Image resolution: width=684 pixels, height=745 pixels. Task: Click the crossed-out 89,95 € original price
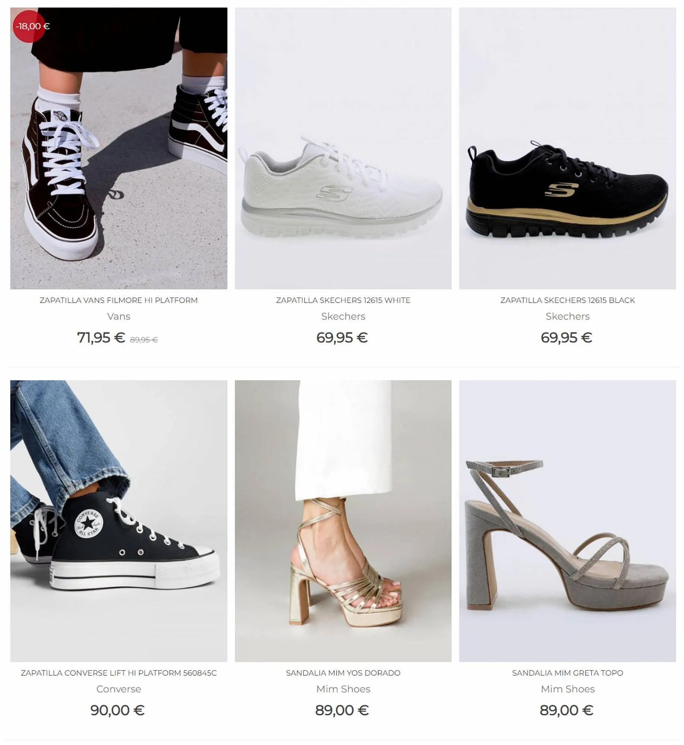(x=144, y=339)
